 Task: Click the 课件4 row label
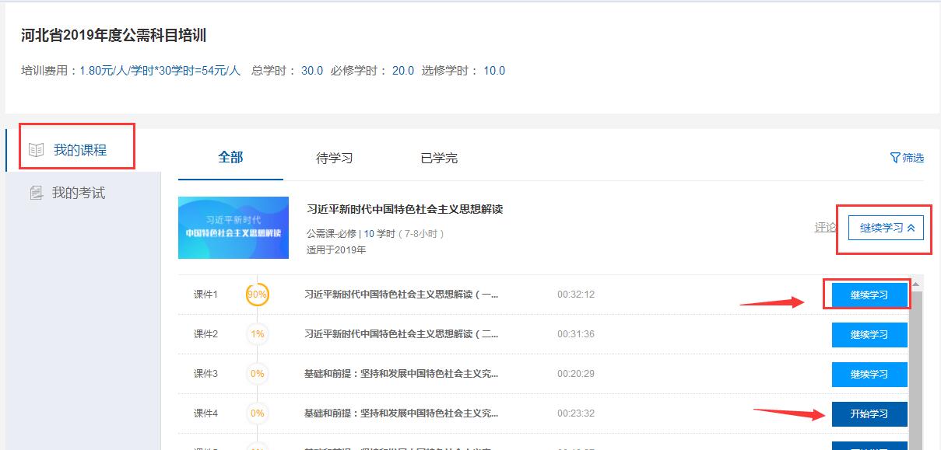tap(205, 413)
